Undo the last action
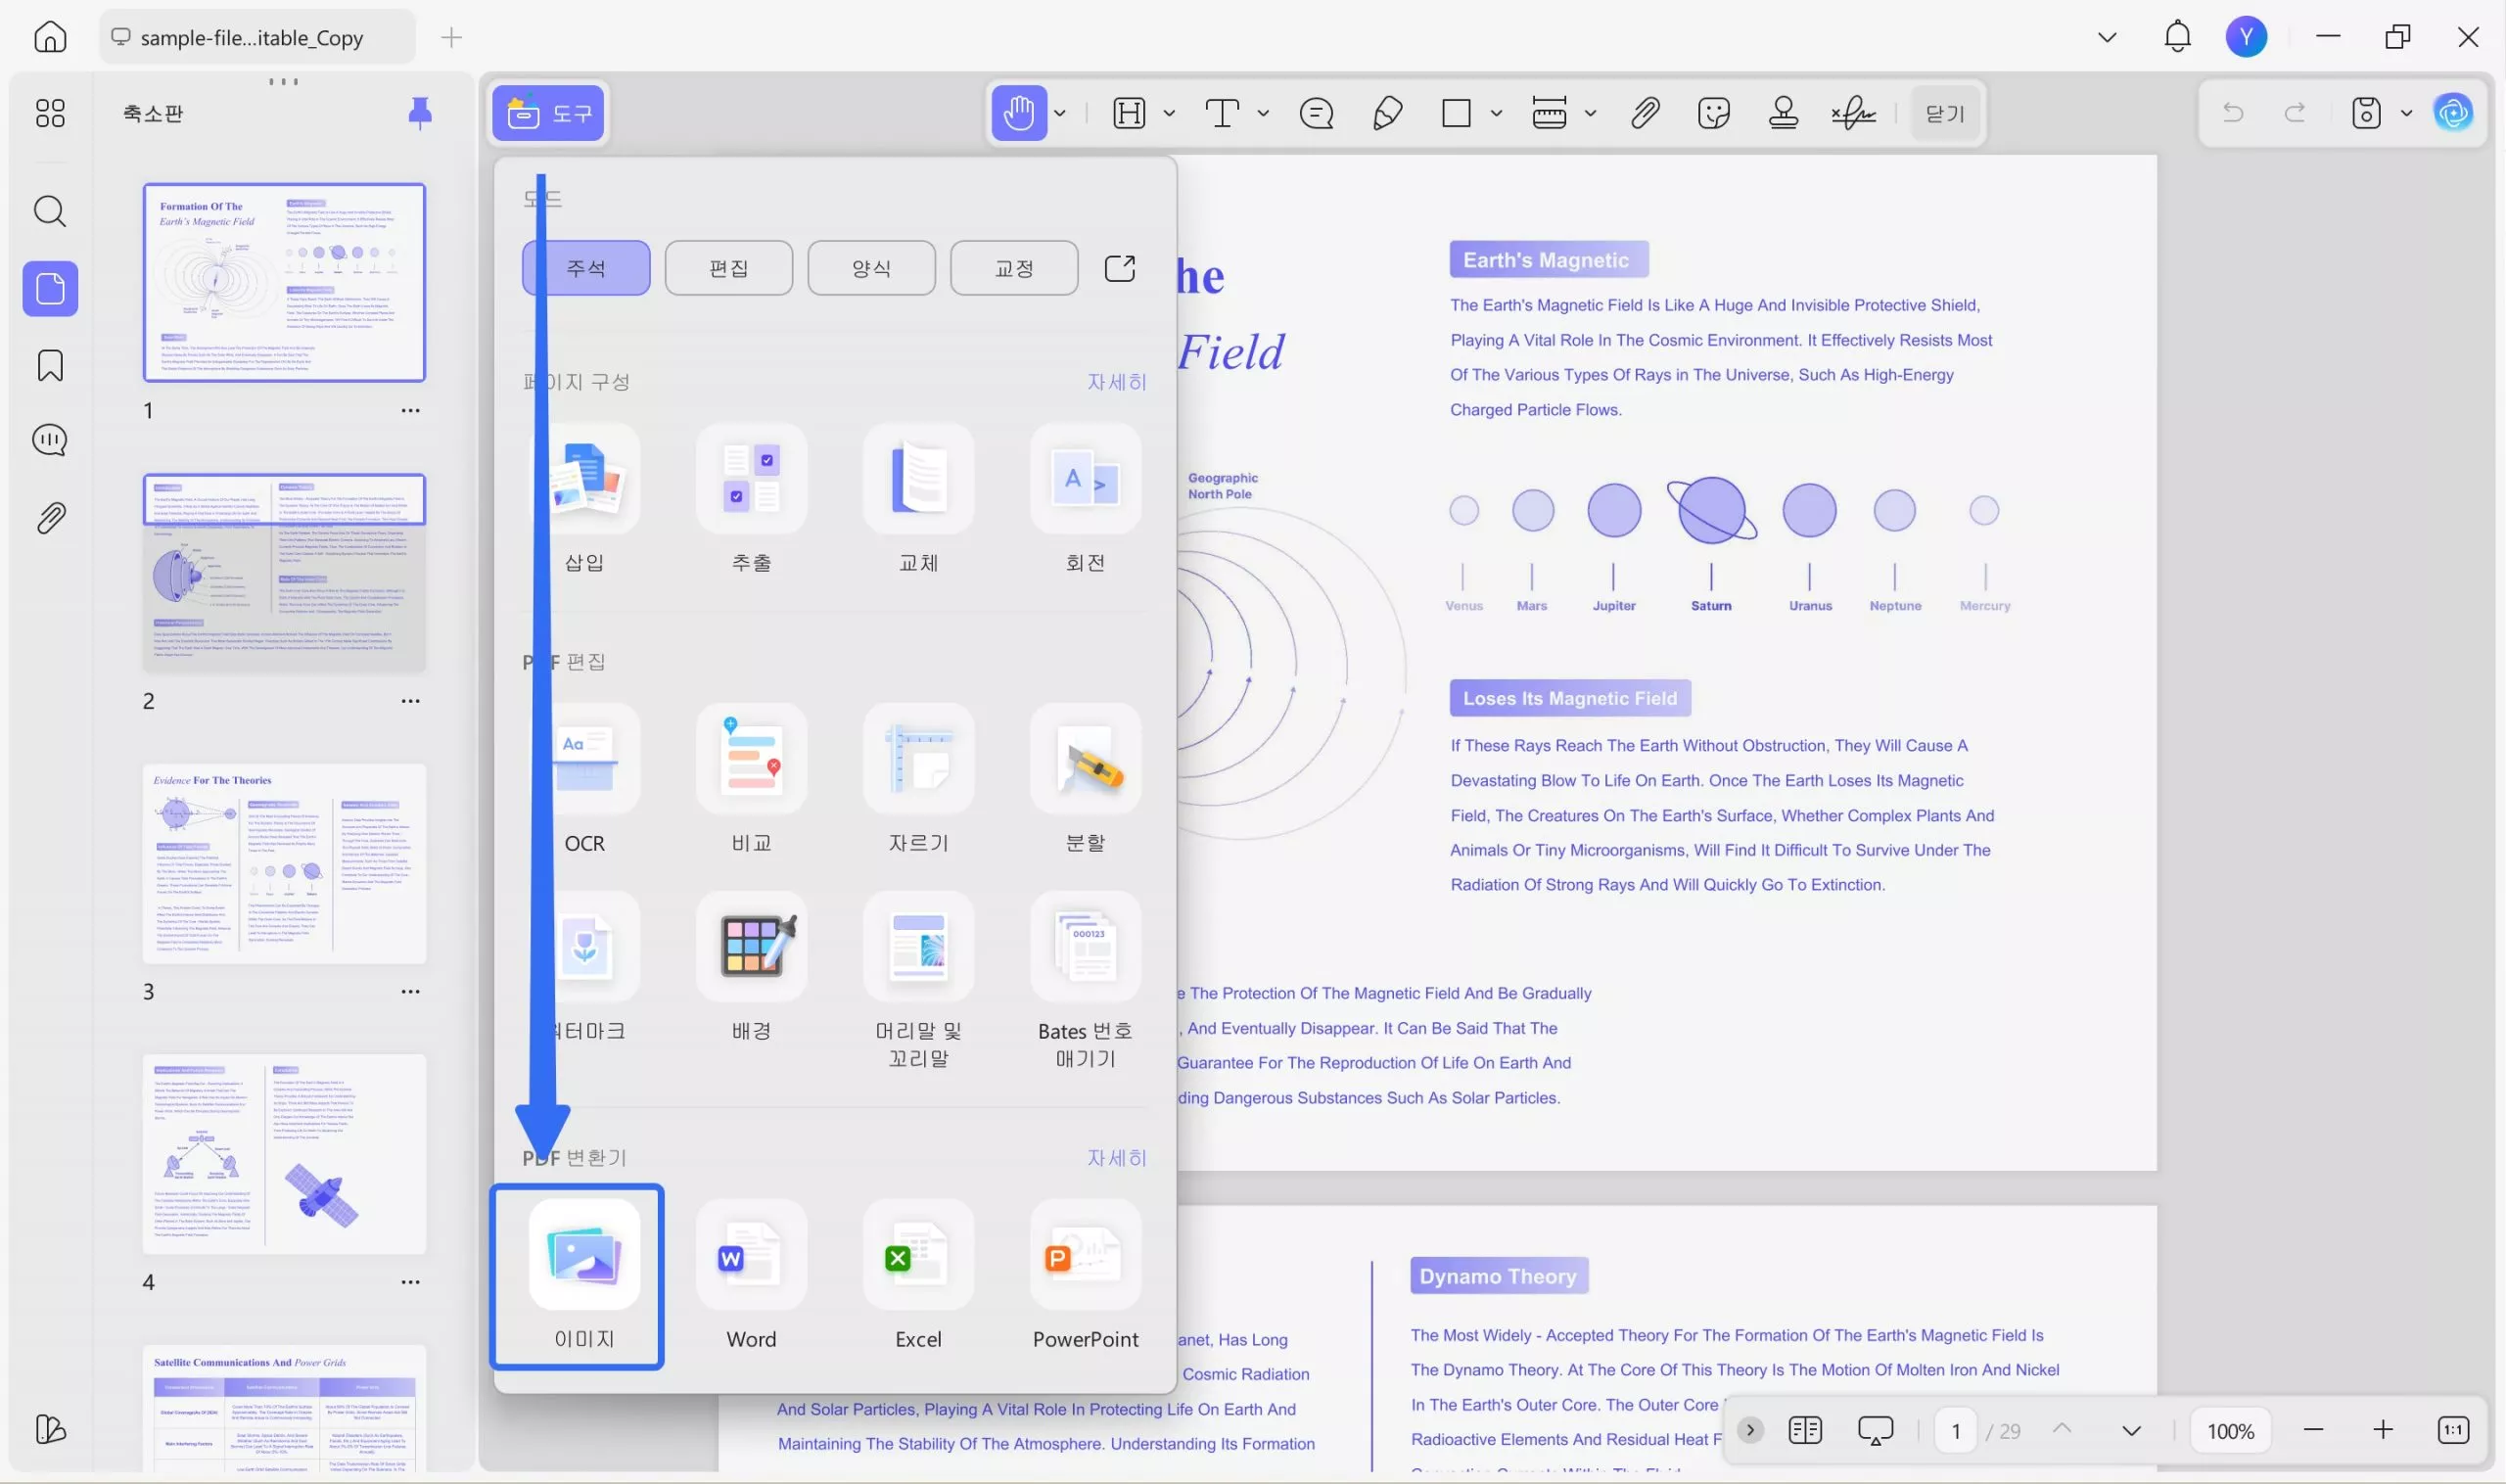 (x=2232, y=113)
